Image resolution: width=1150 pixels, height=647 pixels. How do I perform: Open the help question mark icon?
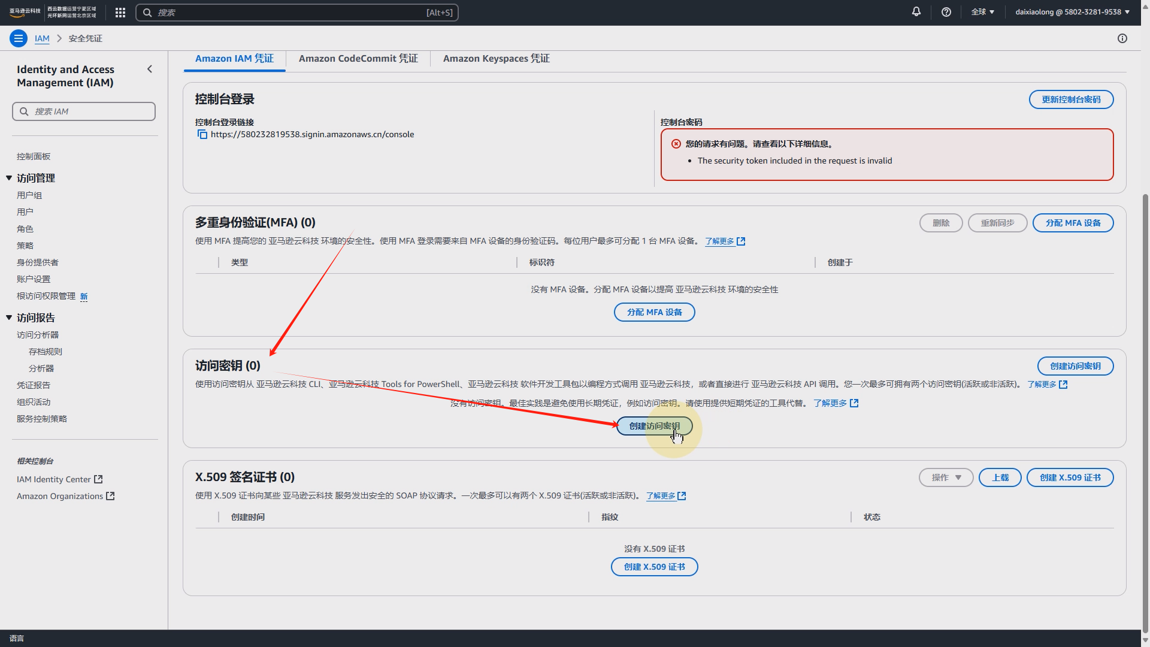(946, 12)
